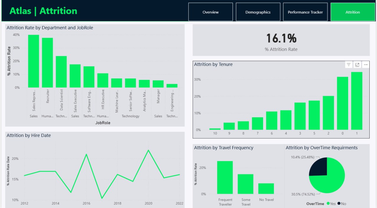Click the 2016 peak on hire date line
The image size is (377, 208).
86,154
